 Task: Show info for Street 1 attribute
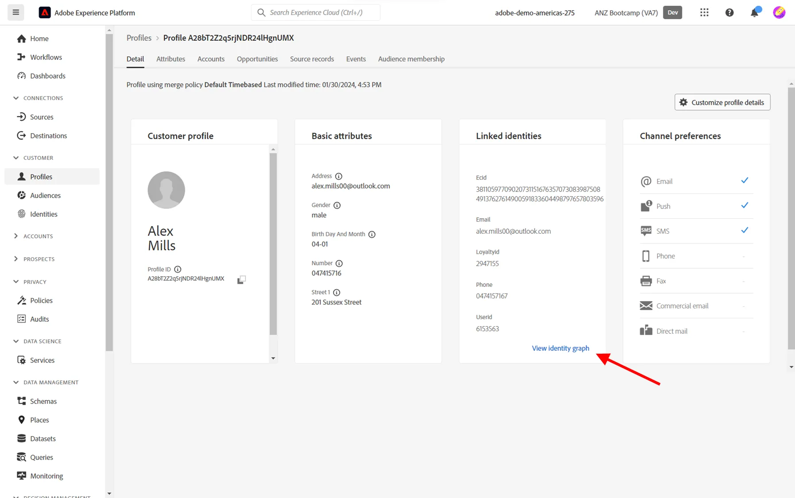(x=336, y=293)
